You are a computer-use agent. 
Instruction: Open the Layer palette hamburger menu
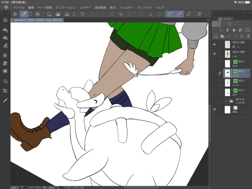(214, 18)
